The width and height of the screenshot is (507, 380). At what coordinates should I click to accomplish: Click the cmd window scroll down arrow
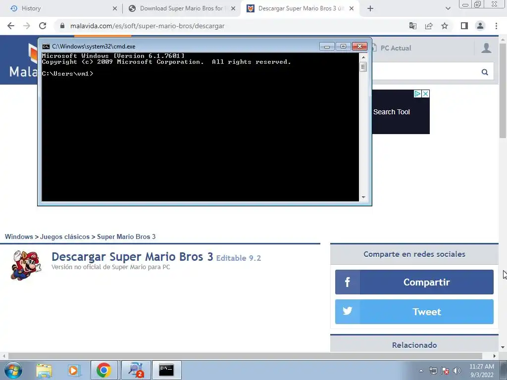[x=363, y=197]
